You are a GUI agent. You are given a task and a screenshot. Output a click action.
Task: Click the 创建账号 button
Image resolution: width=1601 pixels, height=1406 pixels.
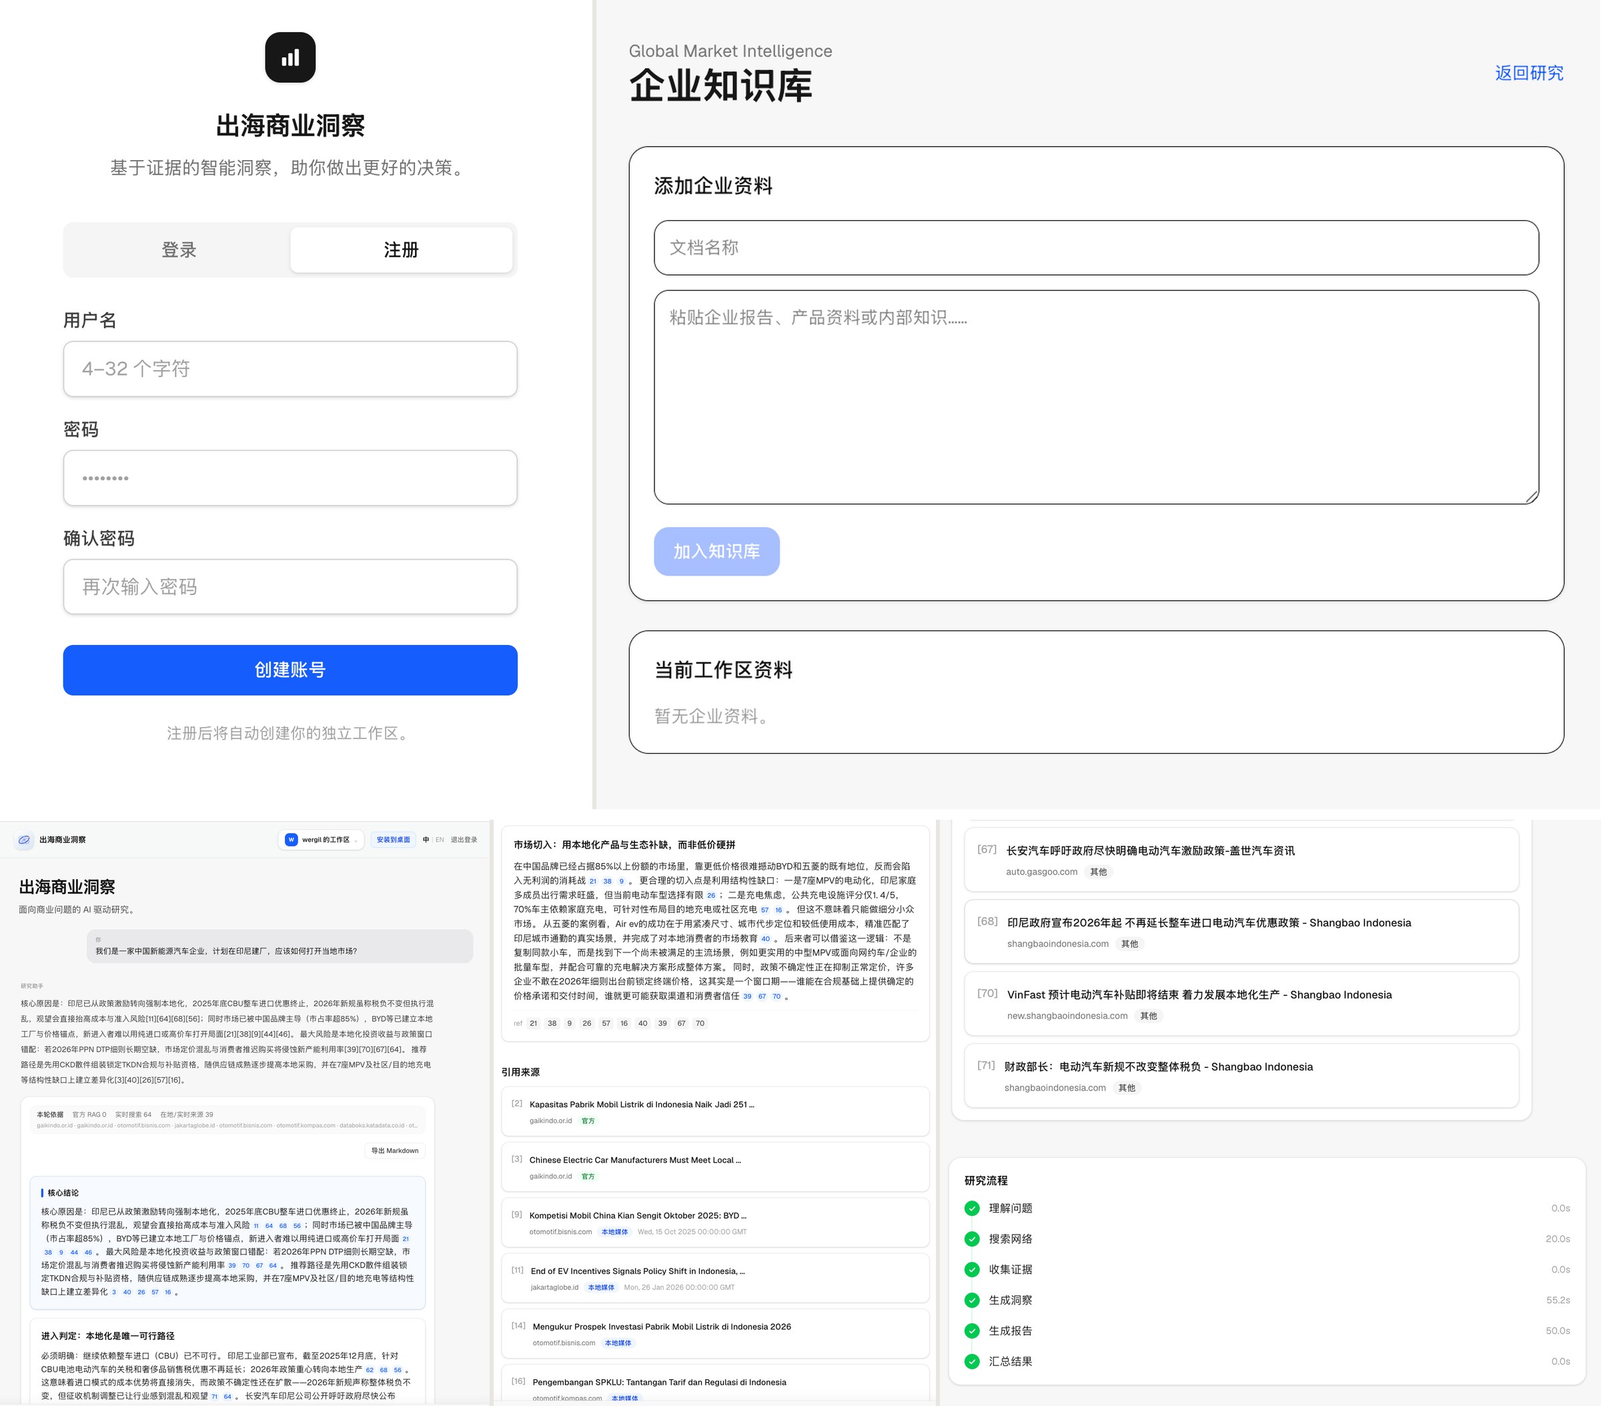point(290,670)
